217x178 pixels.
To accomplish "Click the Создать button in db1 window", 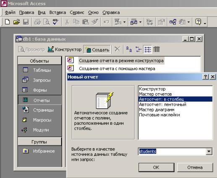I will point(97,50).
